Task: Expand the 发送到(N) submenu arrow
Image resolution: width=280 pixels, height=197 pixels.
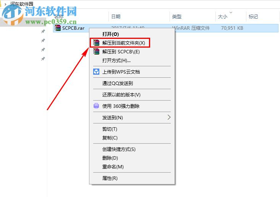Action: 169,117
